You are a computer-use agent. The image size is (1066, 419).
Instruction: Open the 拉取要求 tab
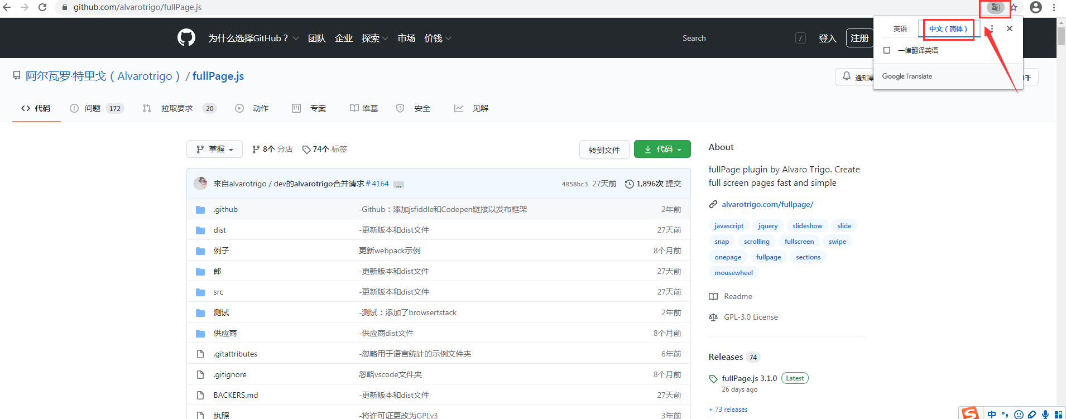(180, 108)
